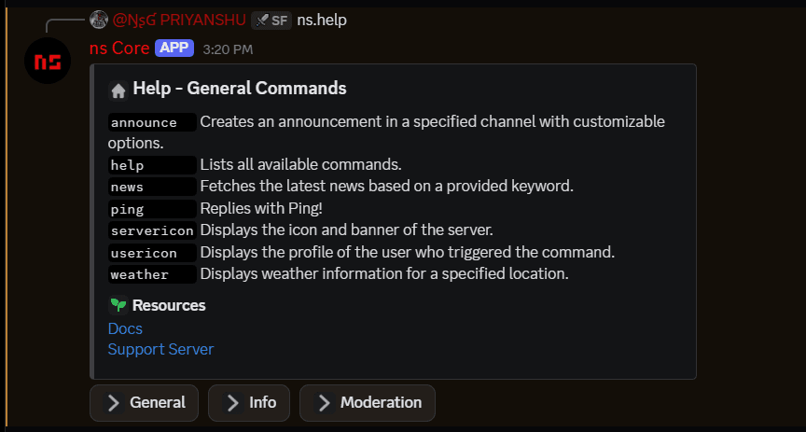806x432 pixels.
Task: Click the 3:20 PM message timestamp
Action: (228, 49)
